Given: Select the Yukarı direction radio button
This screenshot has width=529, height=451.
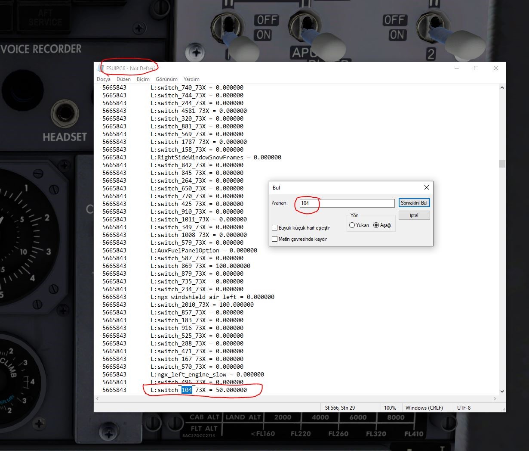Looking at the screenshot, I should click(x=359, y=225).
